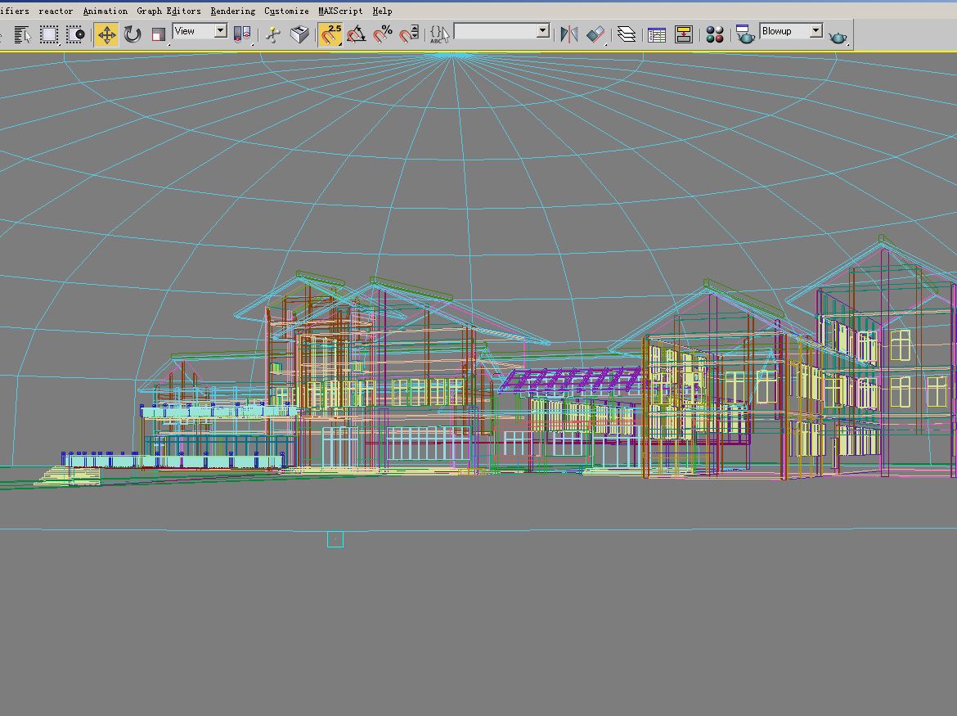The width and height of the screenshot is (957, 716).
Task: Open the Layer Manager
Action: pos(627,34)
